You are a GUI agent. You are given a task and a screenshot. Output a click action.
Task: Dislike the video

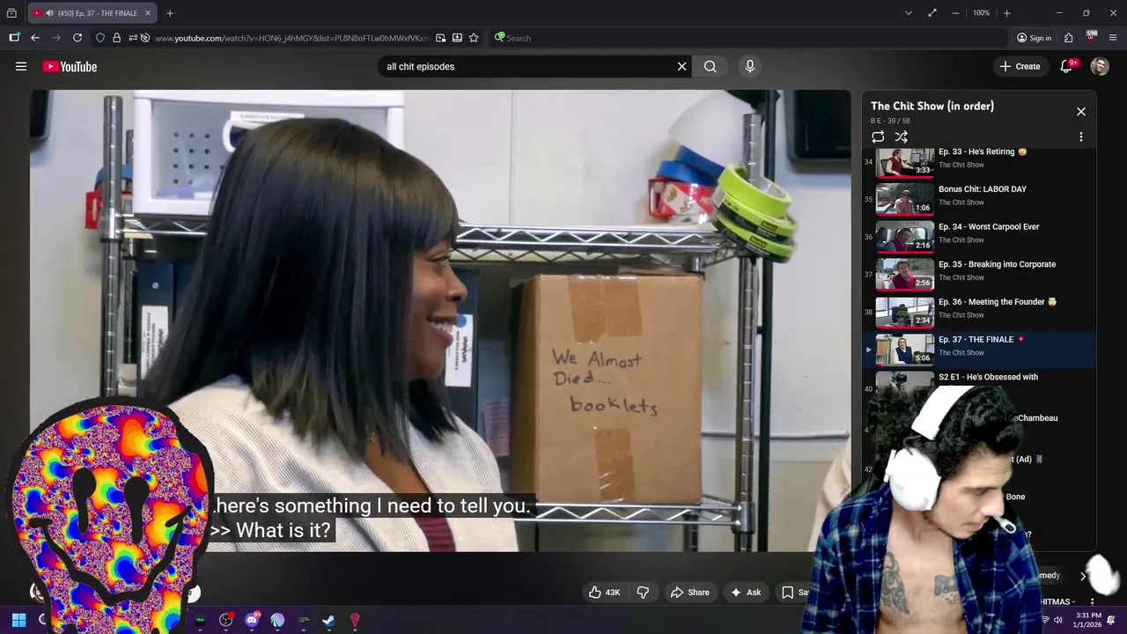pos(643,593)
